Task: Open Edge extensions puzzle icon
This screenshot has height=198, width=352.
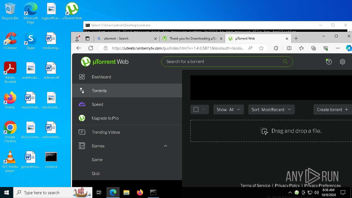Action: [276, 48]
